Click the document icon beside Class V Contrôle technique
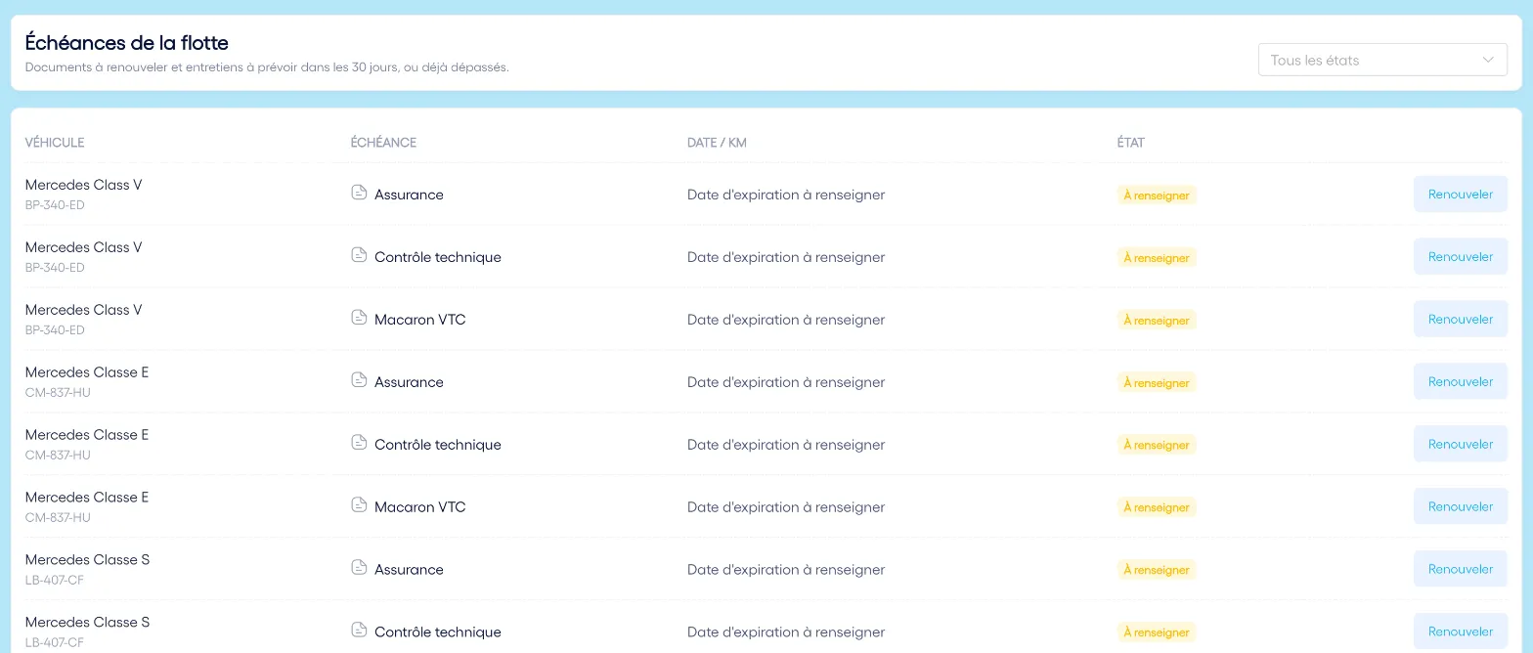 pyautogui.click(x=359, y=255)
